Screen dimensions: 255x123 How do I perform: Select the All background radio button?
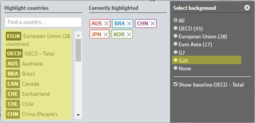(176, 20)
